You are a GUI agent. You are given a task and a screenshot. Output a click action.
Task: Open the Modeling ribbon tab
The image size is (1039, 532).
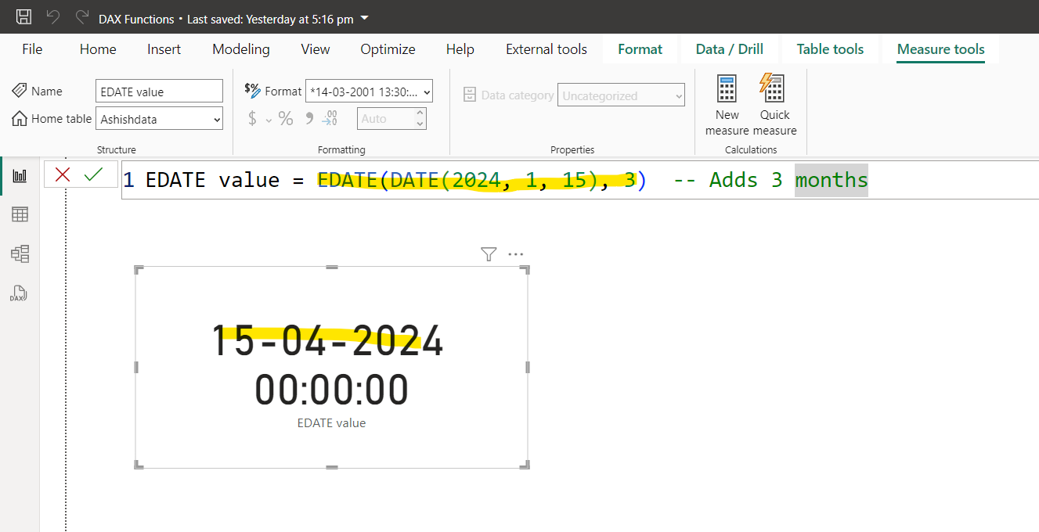240,49
